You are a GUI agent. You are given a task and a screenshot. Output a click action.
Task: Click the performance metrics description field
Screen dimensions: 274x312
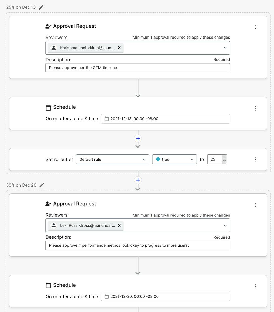(138, 246)
